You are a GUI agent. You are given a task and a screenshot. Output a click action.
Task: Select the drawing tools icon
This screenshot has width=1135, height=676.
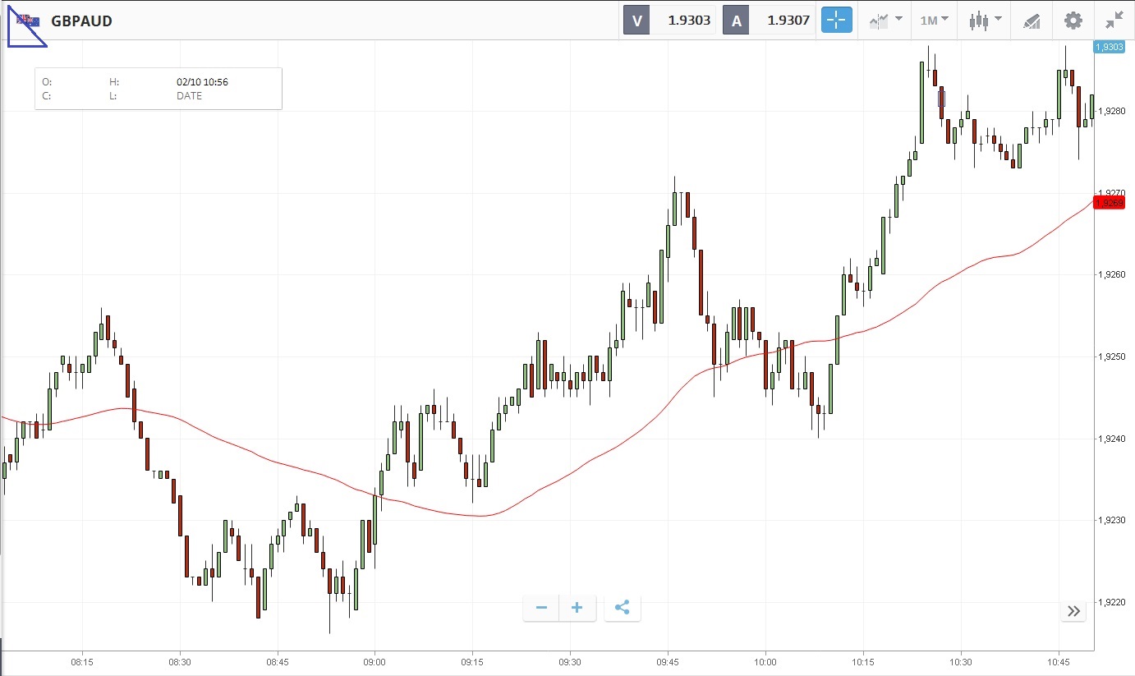1032,21
